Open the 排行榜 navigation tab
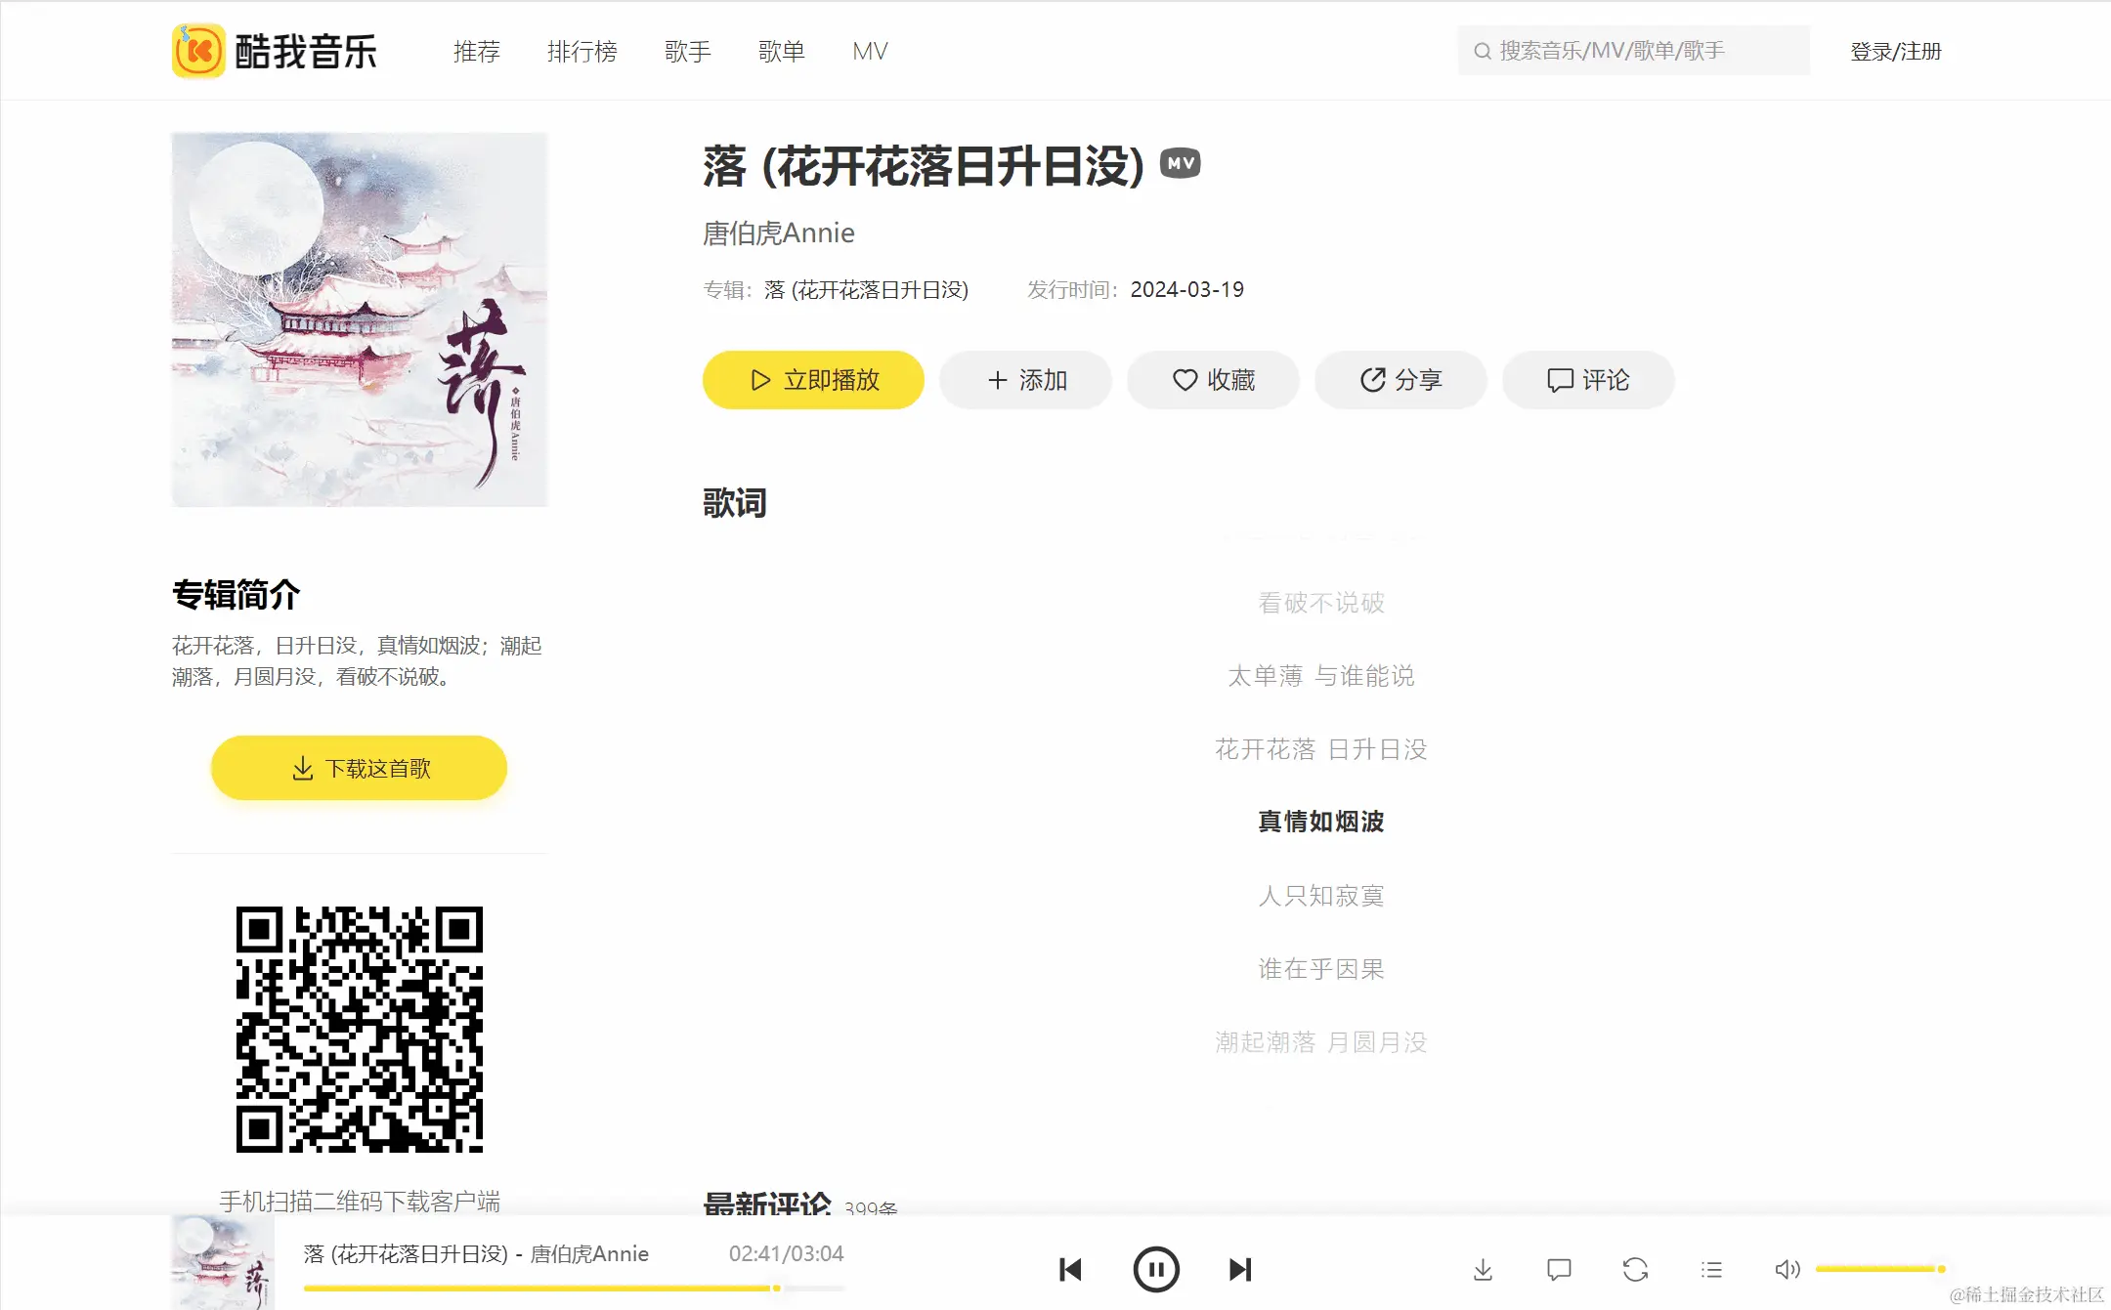 point(582,51)
